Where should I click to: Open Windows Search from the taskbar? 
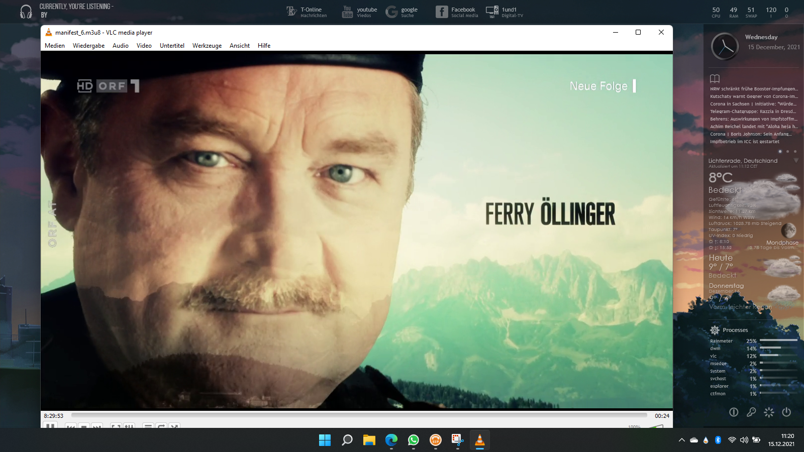347,440
